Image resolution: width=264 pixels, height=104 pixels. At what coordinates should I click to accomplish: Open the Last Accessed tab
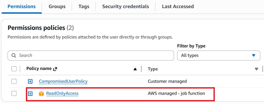(x=178, y=7)
